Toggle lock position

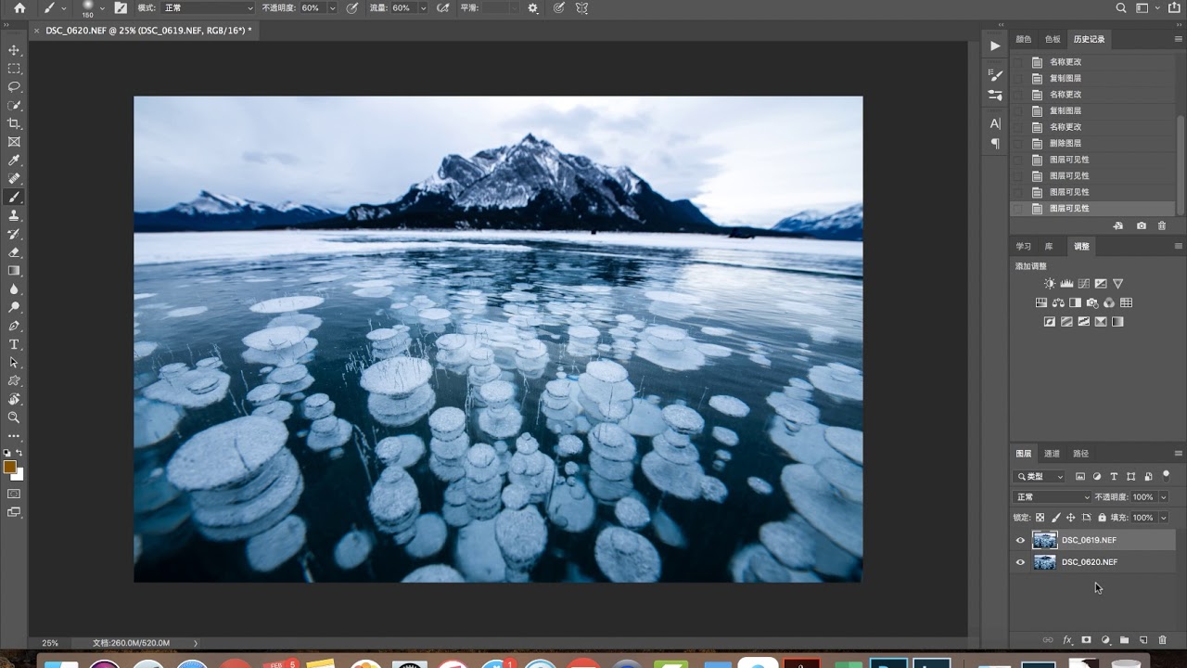[1071, 518]
